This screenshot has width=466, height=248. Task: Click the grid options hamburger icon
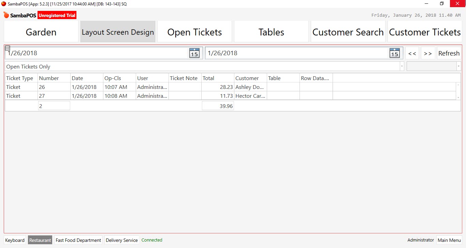(7, 48)
